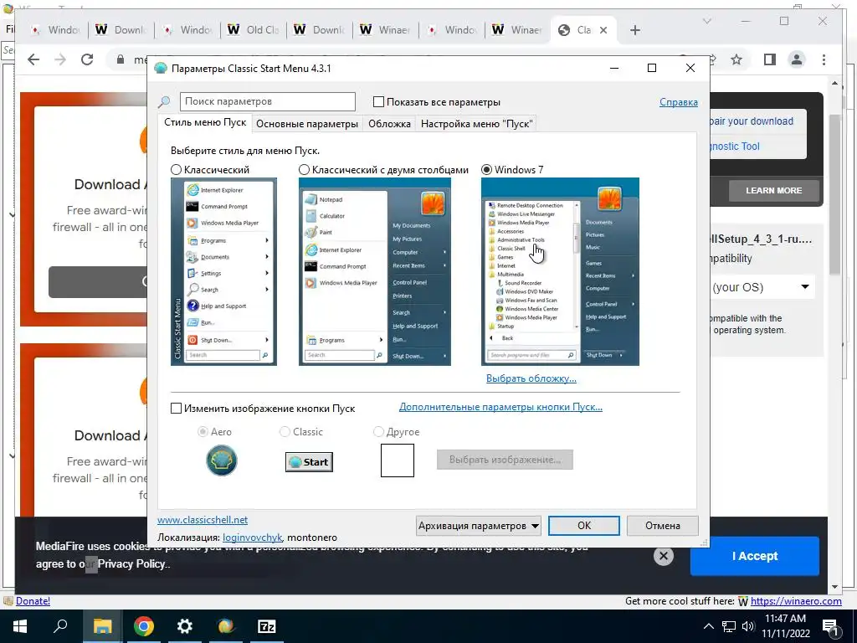Switch to Основные параметры tab
Viewport: 857px width, 643px height.
(x=307, y=124)
